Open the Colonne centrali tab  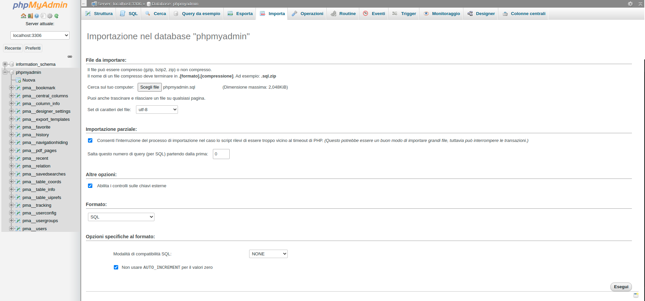(x=523, y=13)
